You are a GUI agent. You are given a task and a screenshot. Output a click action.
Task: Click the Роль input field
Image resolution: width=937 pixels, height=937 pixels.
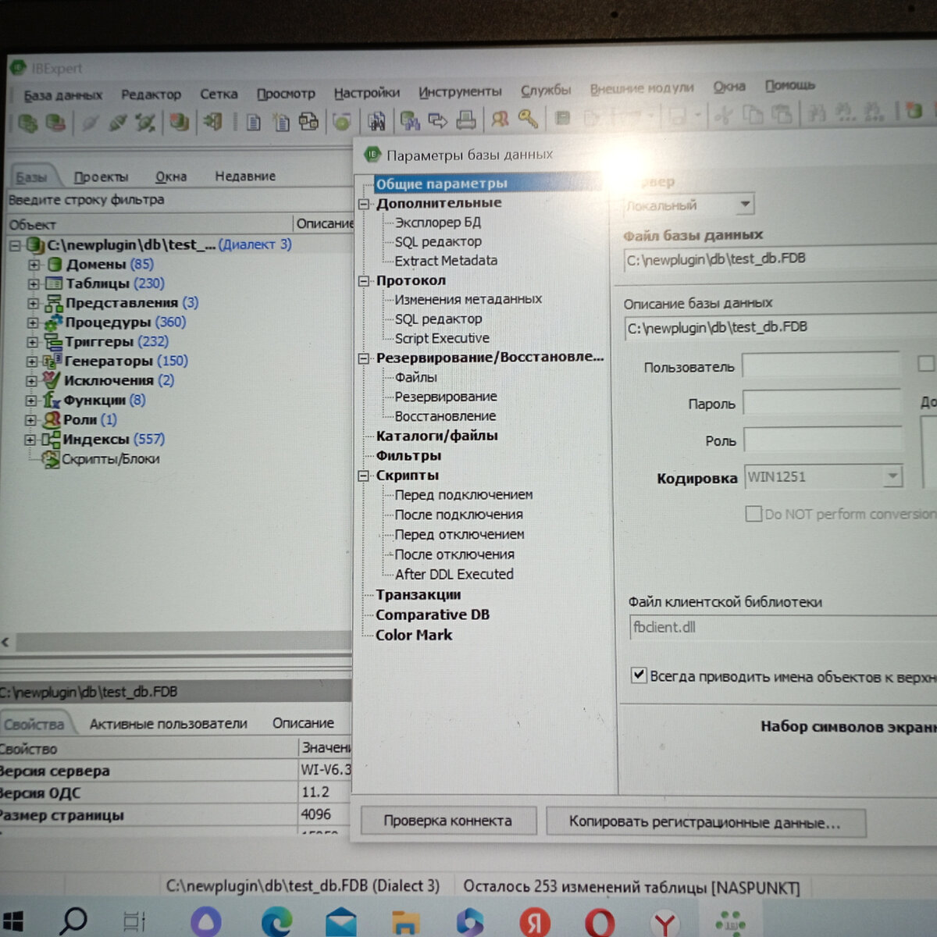(823, 440)
